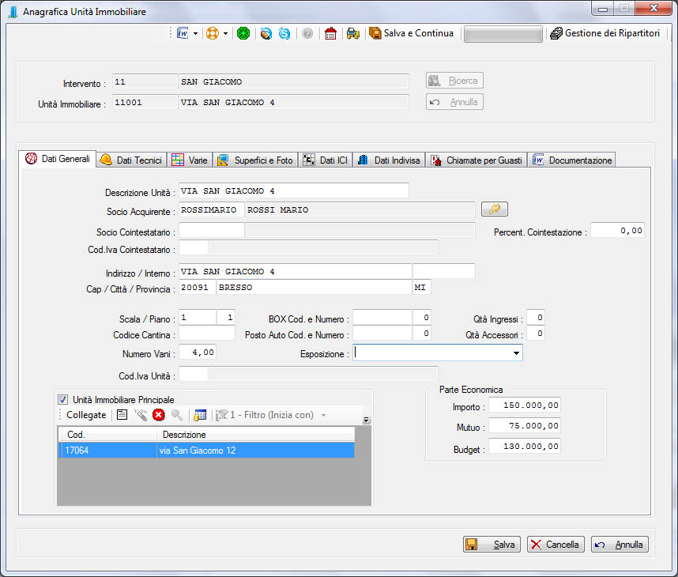The width and height of the screenshot is (678, 577).
Task: Click the Importo field 150.000,00
Action: [525, 405]
